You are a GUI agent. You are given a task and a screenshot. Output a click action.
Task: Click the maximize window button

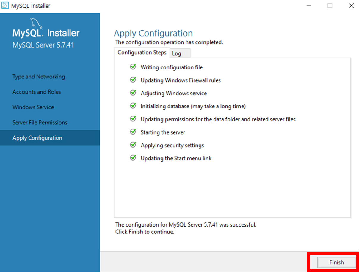click(330, 6)
